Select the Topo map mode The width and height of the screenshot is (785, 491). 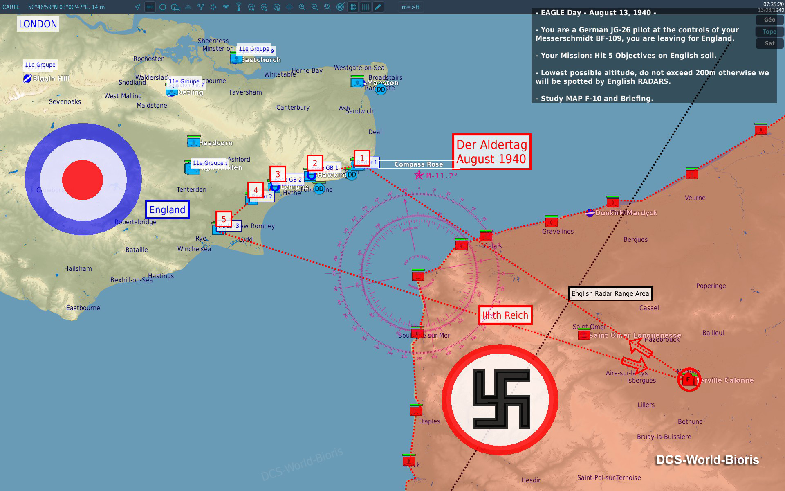pos(769,32)
